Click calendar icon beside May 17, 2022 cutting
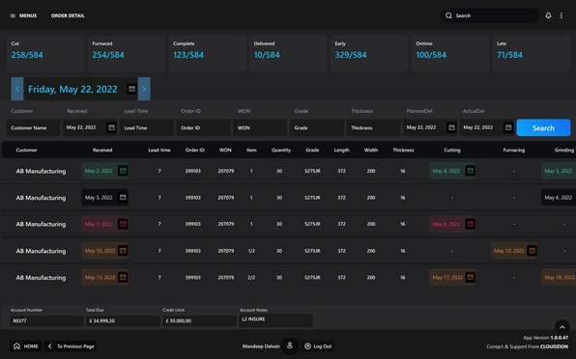 (471, 277)
